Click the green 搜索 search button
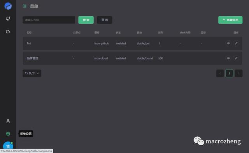 click(x=86, y=20)
